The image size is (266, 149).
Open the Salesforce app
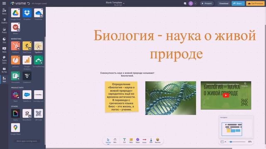point(27,95)
